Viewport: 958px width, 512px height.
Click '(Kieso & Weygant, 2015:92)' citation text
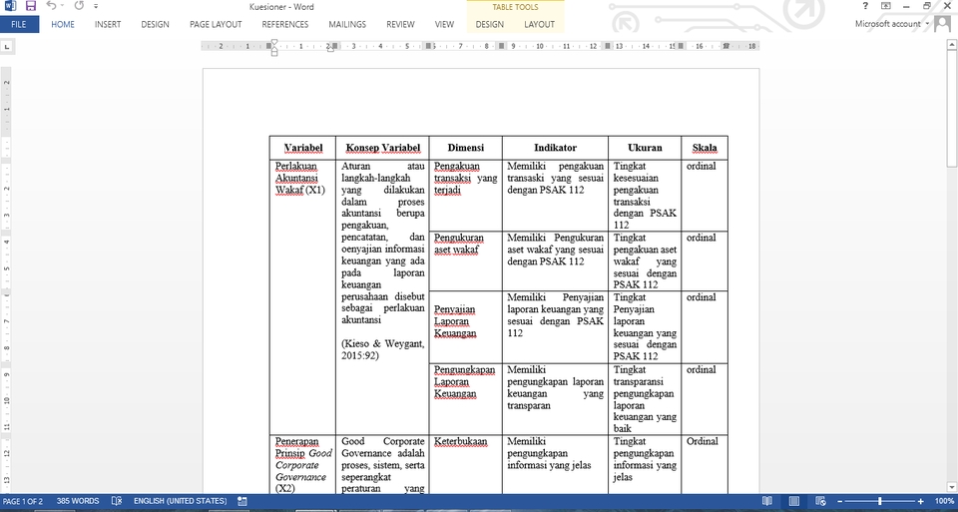[x=382, y=349]
